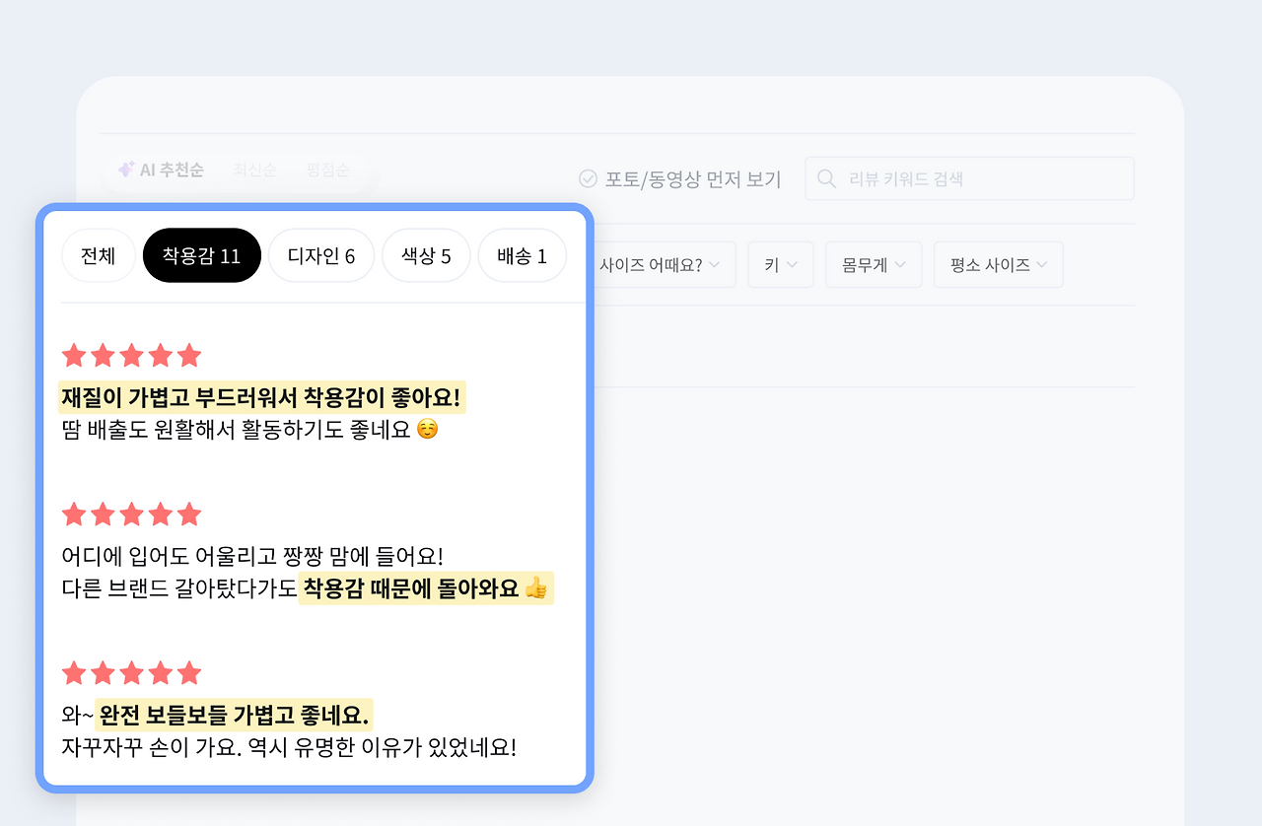Viewport: 1262px width, 826px height.
Task: Click the first star of the top review rating
Action: point(74,355)
